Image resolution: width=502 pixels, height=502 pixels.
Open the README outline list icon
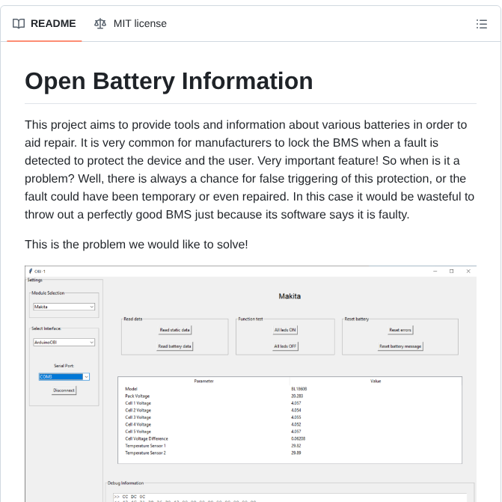pos(482,24)
